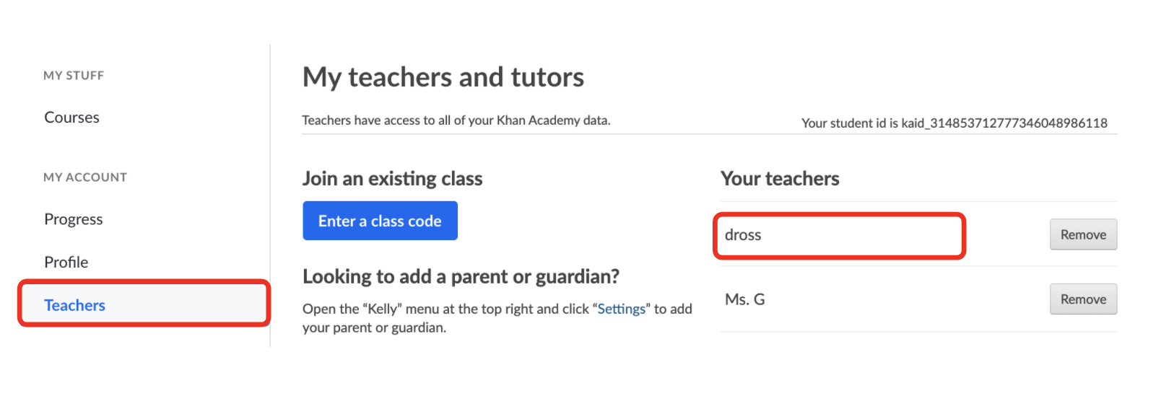Viewport: 1161px width, 414px height.
Task: Open the Profile sidebar item
Action: pos(66,263)
